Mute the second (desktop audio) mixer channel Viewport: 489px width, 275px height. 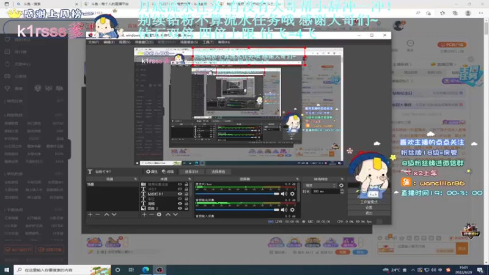pyautogui.click(x=284, y=210)
